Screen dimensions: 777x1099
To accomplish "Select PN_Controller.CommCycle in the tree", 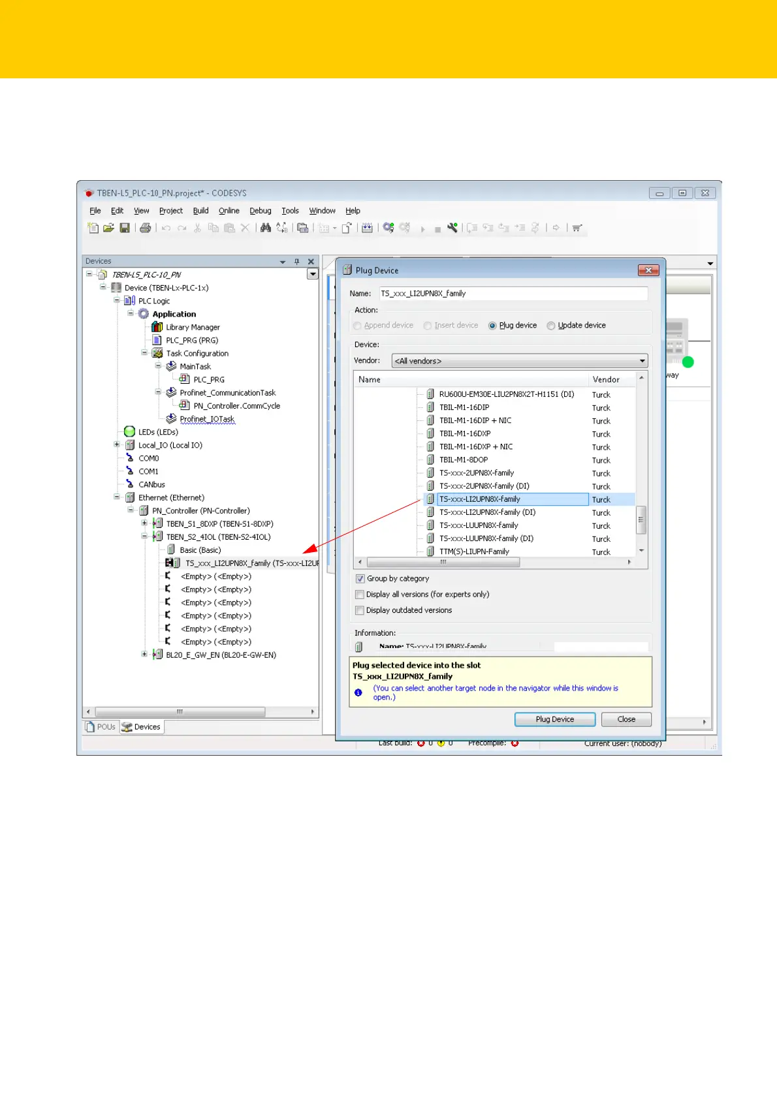I will [x=236, y=406].
